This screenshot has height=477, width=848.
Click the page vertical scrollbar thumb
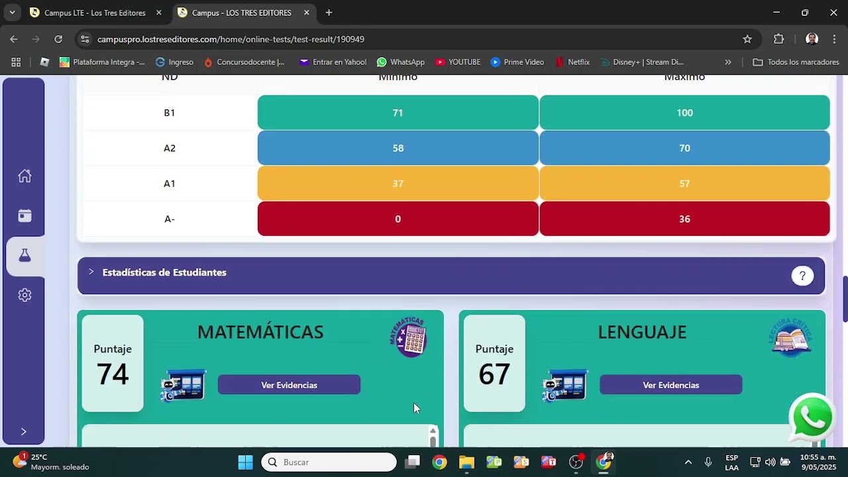point(845,298)
